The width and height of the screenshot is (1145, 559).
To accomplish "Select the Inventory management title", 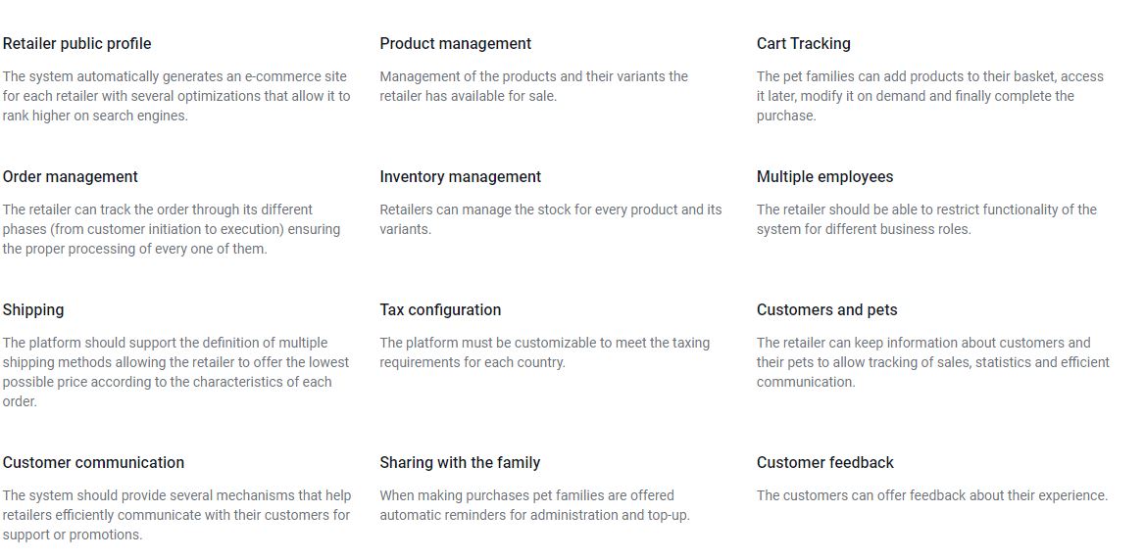I will pos(460,176).
